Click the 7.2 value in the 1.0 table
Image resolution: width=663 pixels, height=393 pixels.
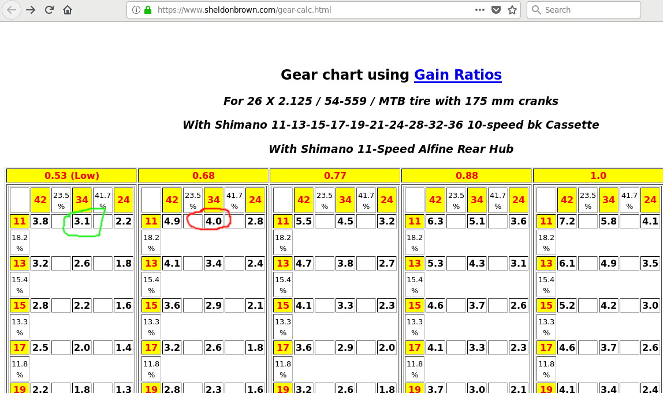[567, 221]
